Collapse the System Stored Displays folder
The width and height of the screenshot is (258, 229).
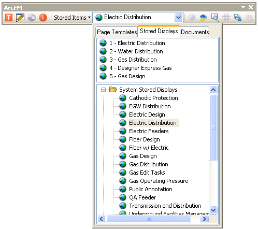[103, 90]
